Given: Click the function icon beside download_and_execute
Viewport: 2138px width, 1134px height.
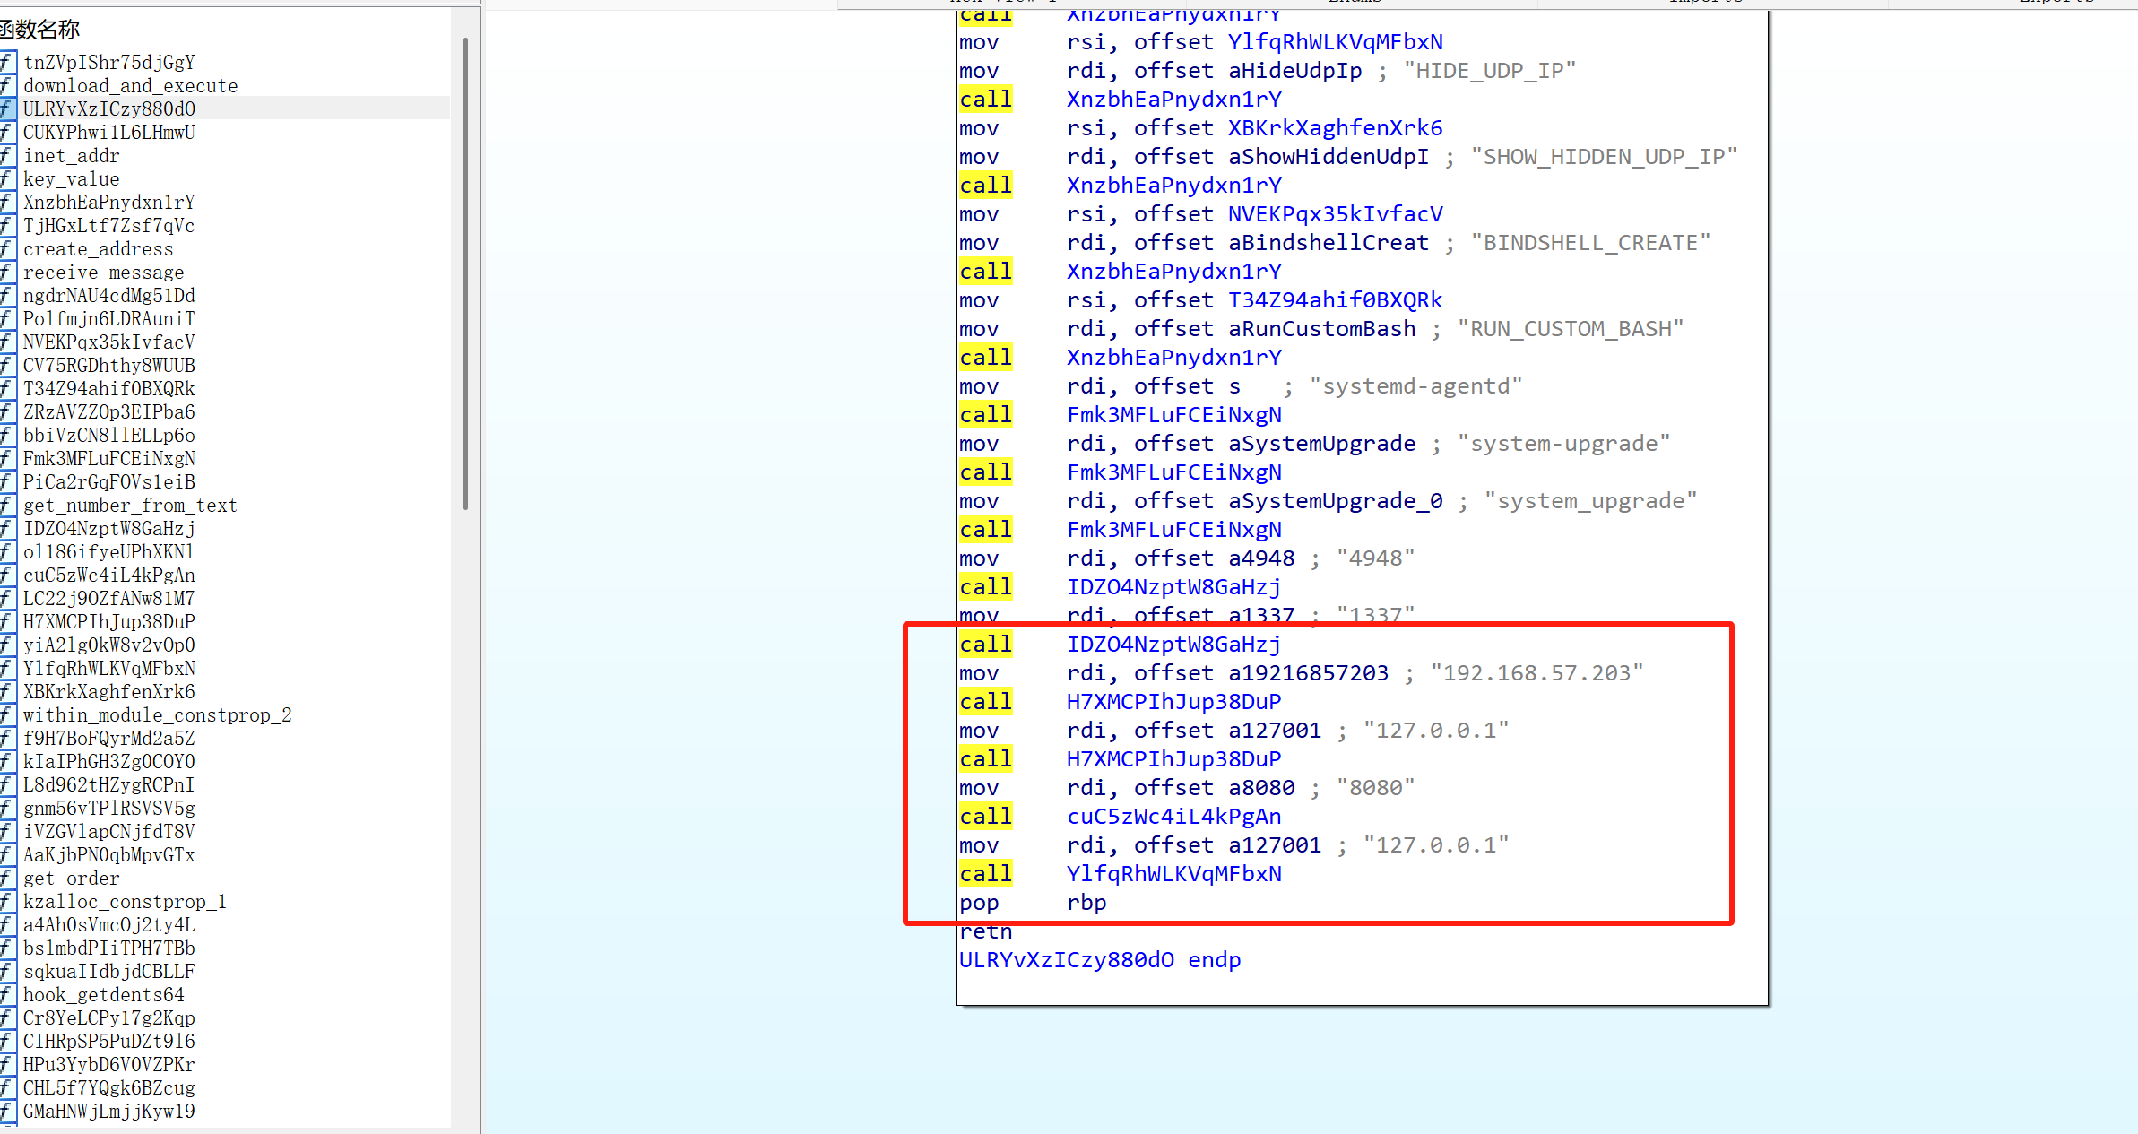Looking at the screenshot, I should [x=8, y=85].
